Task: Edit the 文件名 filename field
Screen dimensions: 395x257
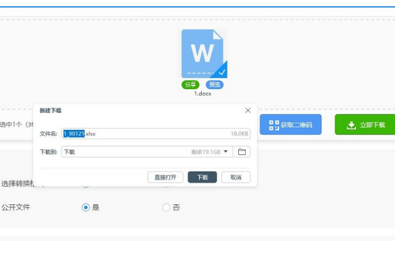Action: [156, 134]
